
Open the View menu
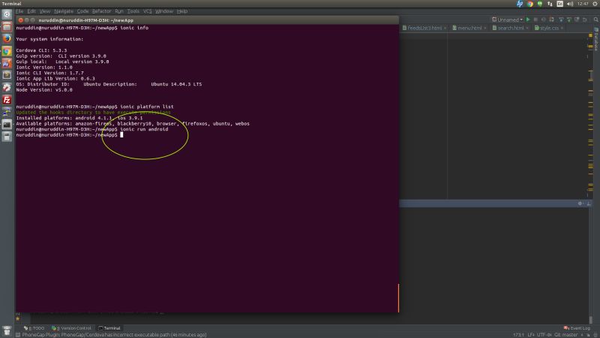pyautogui.click(x=45, y=11)
